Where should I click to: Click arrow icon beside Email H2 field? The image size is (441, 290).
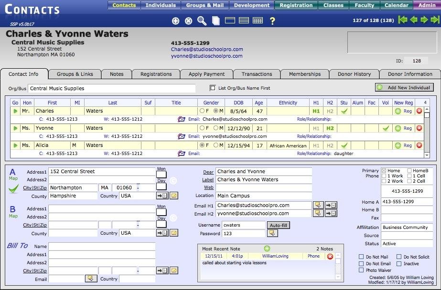click(331, 213)
